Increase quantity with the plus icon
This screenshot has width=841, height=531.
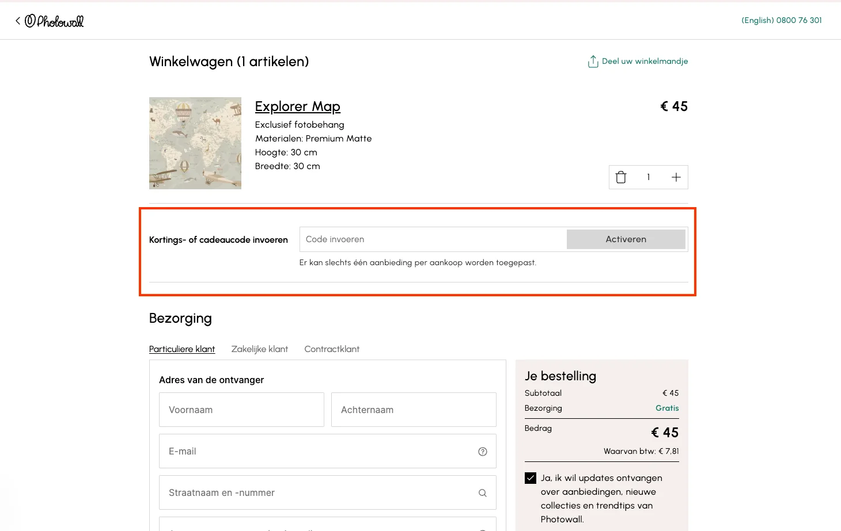coord(676,177)
